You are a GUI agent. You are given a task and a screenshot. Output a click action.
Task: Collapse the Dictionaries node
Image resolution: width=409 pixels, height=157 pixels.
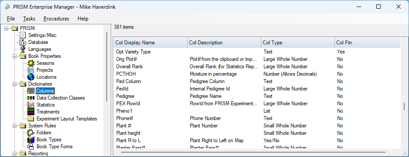(x=15, y=84)
